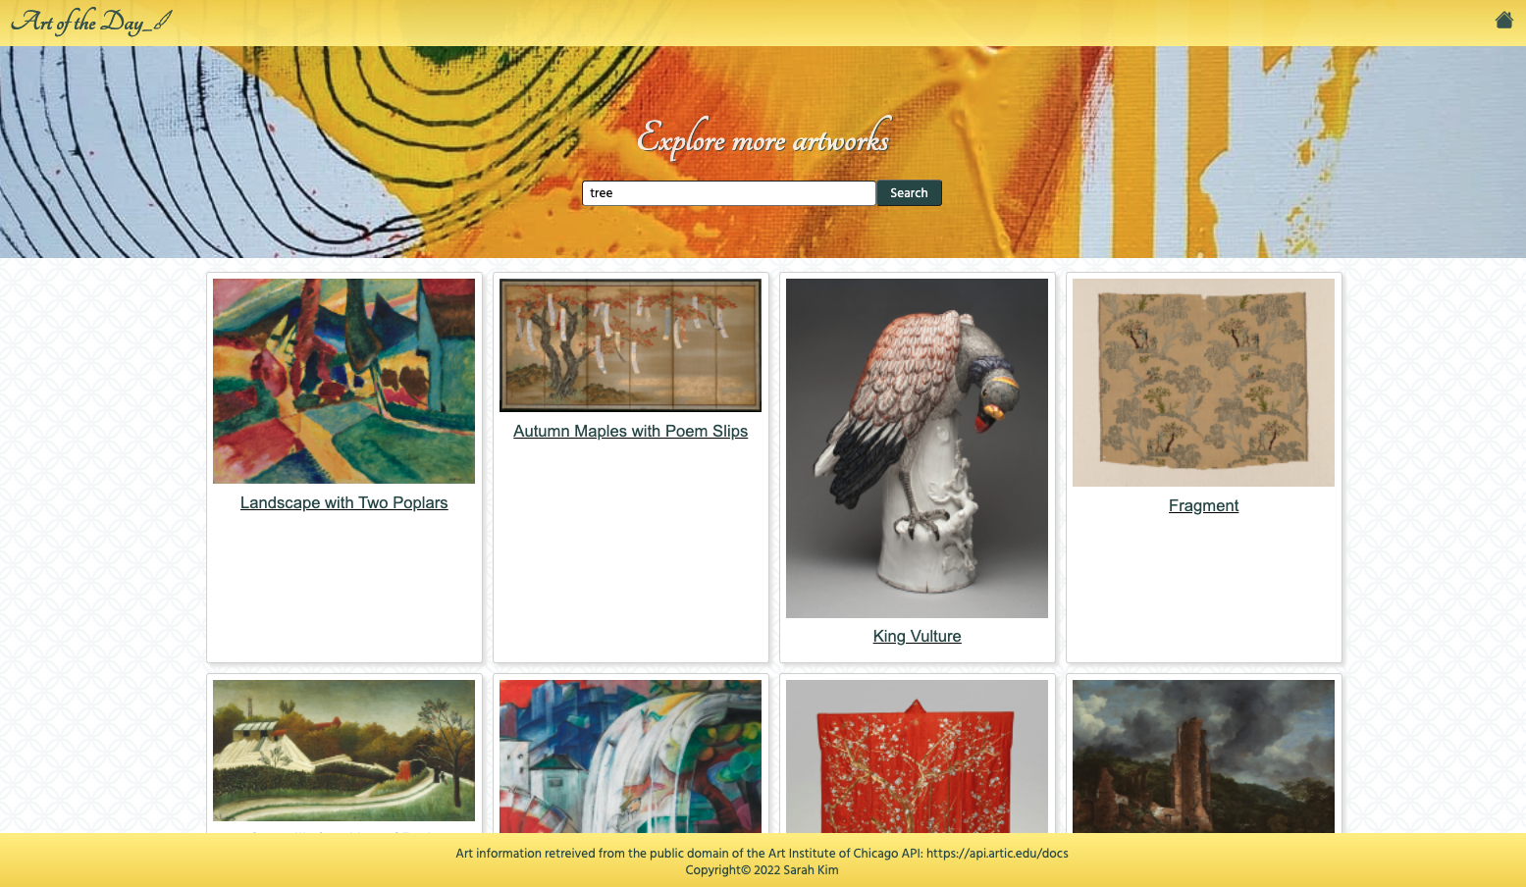
Task: Open the Fragment link
Action: click(1203, 505)
